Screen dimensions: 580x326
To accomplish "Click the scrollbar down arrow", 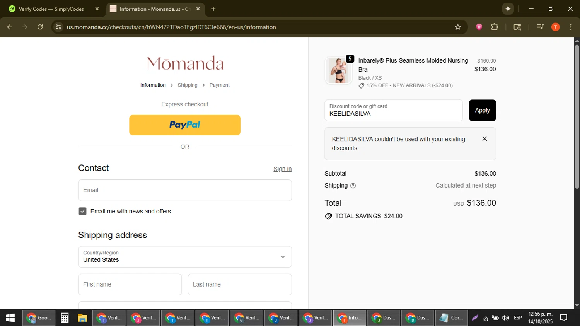I will click(x=577, y=306).
